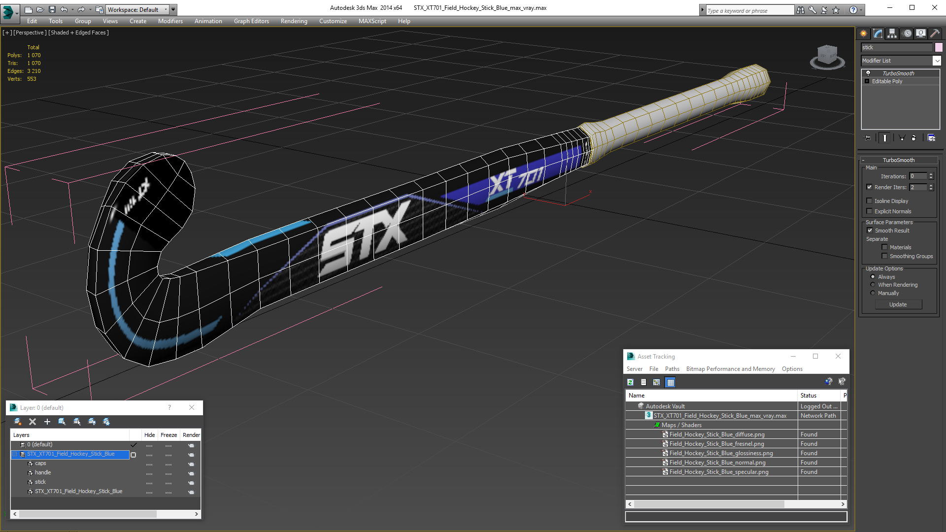Viewport: 946px width, 532px height.
Task: Select highlighted objects and layers icon
Action: 62,422
